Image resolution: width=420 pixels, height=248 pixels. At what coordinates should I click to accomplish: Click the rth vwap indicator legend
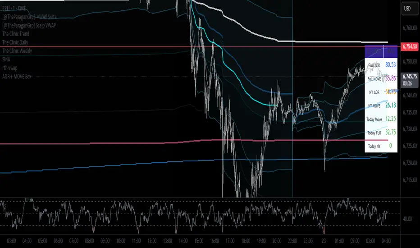[x=9, y=68]
